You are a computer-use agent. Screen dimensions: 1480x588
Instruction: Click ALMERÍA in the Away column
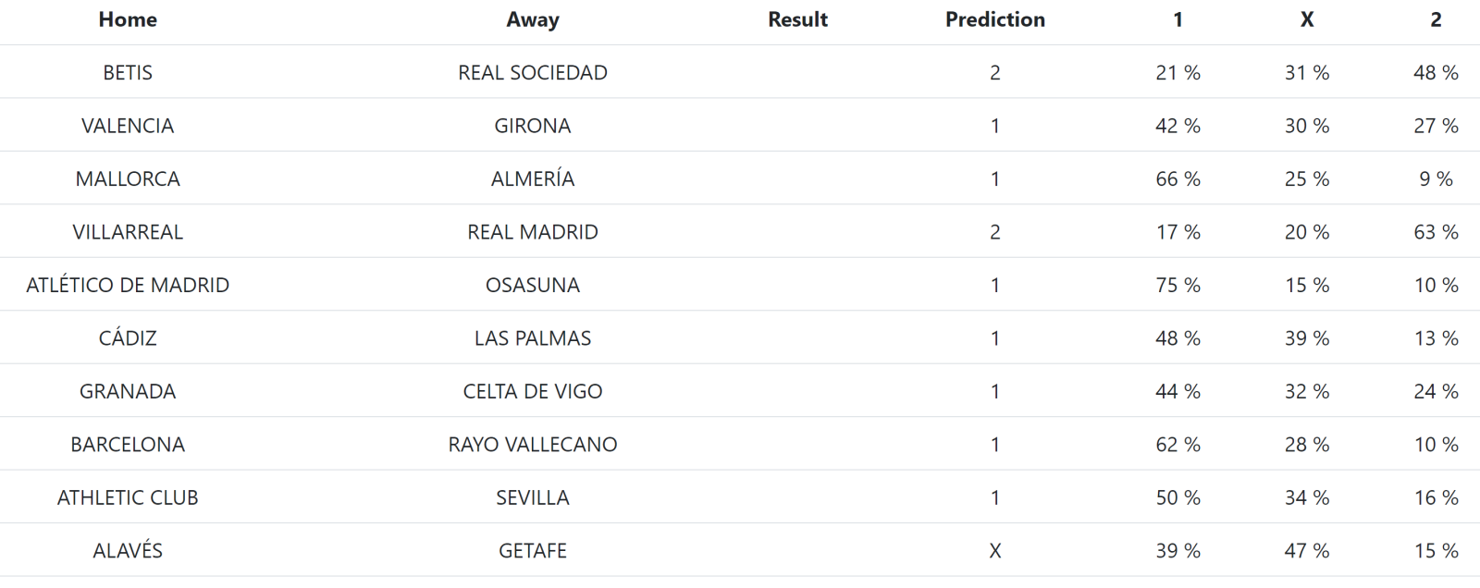pos(533,178)
